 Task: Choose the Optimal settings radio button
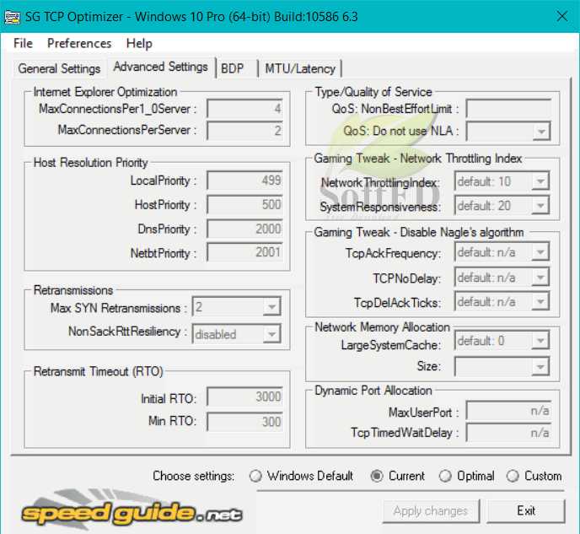click(x=445, y=476)
